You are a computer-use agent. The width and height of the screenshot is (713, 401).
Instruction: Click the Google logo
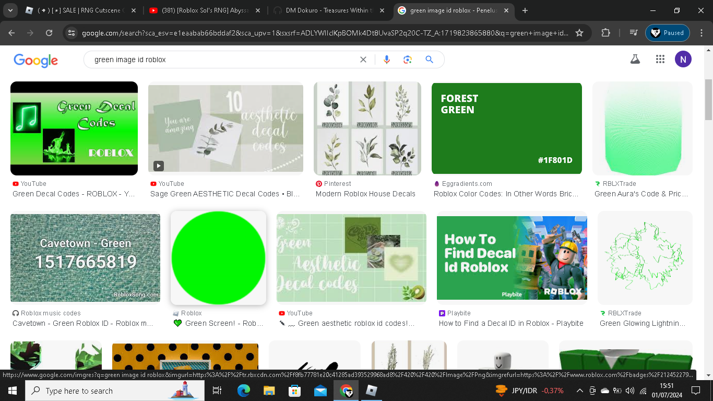(35, 60)
